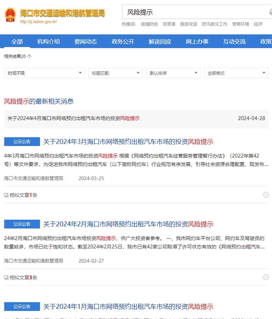Expand similar articles chevron for February notice
The width and height of the screenshot is (272, 319).
point(266,277)
